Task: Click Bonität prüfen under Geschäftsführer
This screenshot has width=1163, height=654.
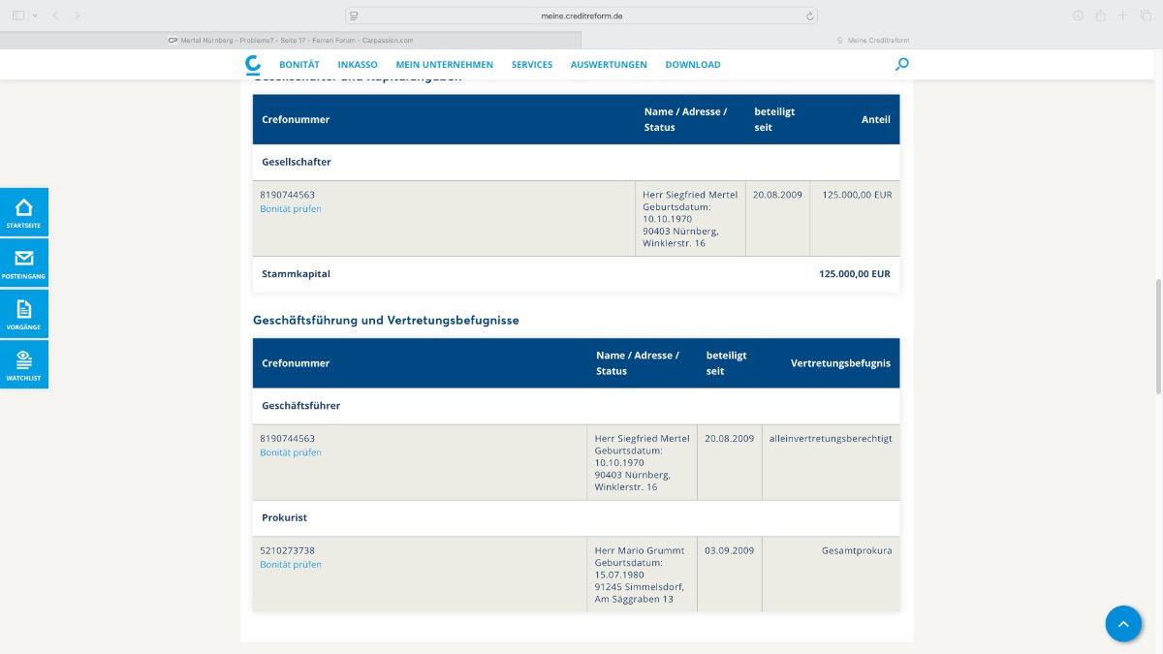Action: point(291,452)
